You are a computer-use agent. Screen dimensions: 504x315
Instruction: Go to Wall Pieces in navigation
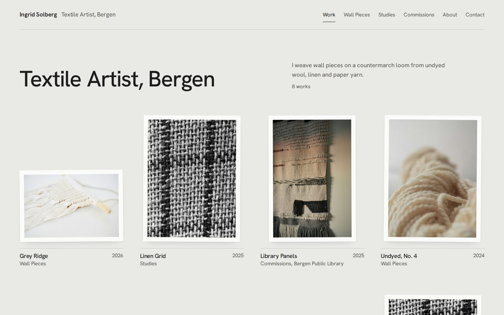pos(357,15)
